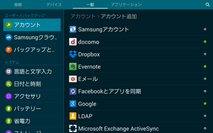Switch to the デバイス tab
The width and height of the screenshot is (213, 133).
(54, 5)
